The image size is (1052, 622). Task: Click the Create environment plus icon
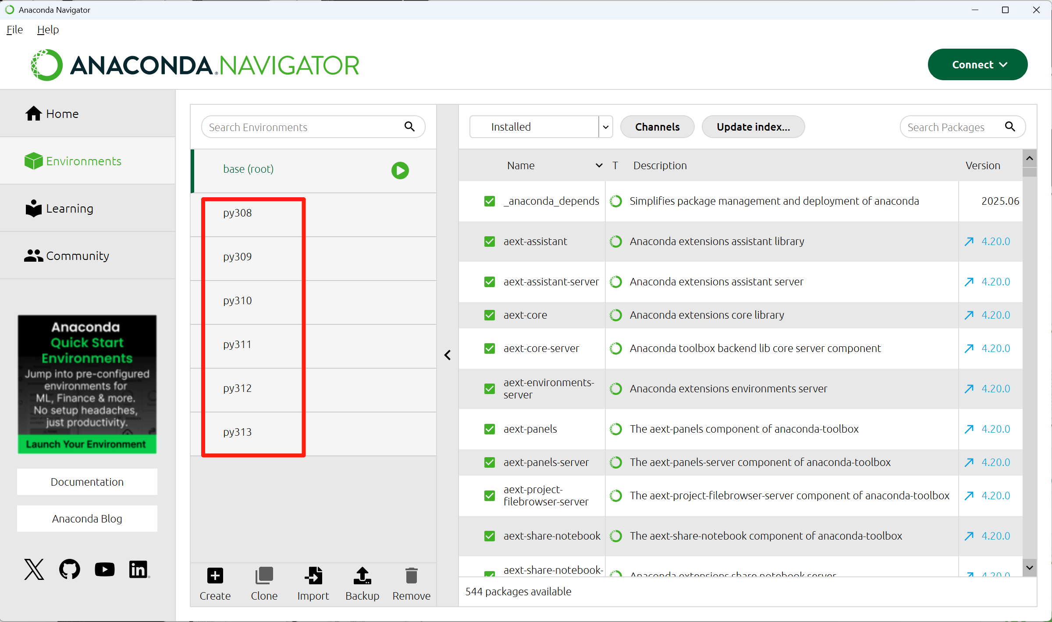(x=215, y=576)
